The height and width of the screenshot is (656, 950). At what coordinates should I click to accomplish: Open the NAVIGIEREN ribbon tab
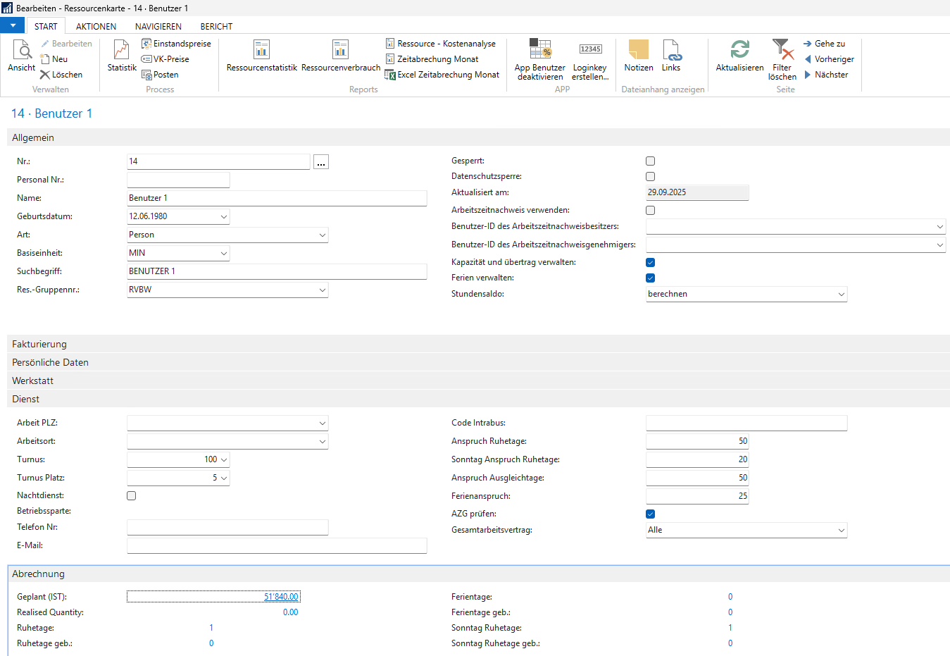coord(158,26)
